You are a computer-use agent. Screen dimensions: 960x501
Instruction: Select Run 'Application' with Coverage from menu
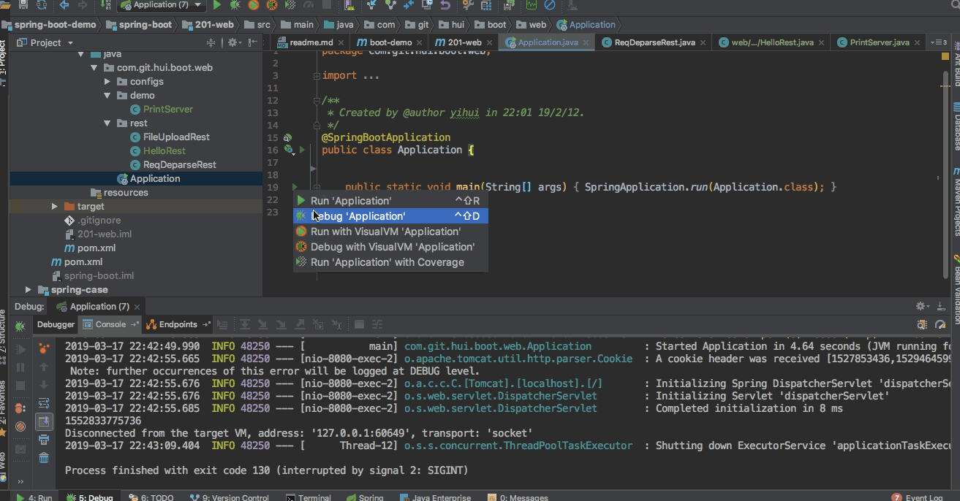tap(387, 262)
